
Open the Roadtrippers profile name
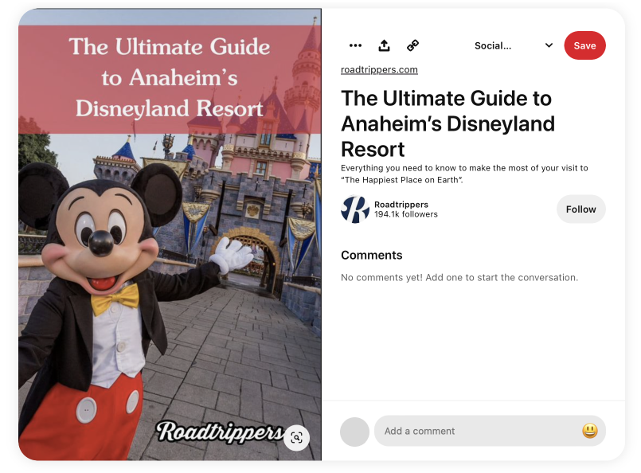401,205
